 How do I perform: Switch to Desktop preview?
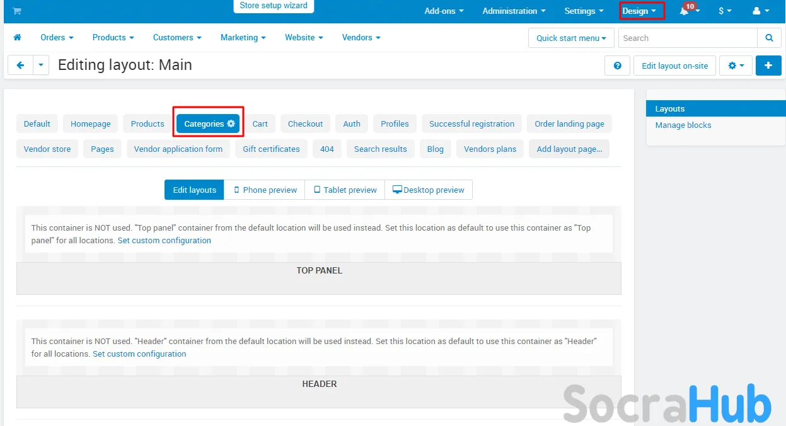pyautogui.click(x=429, y=190)
